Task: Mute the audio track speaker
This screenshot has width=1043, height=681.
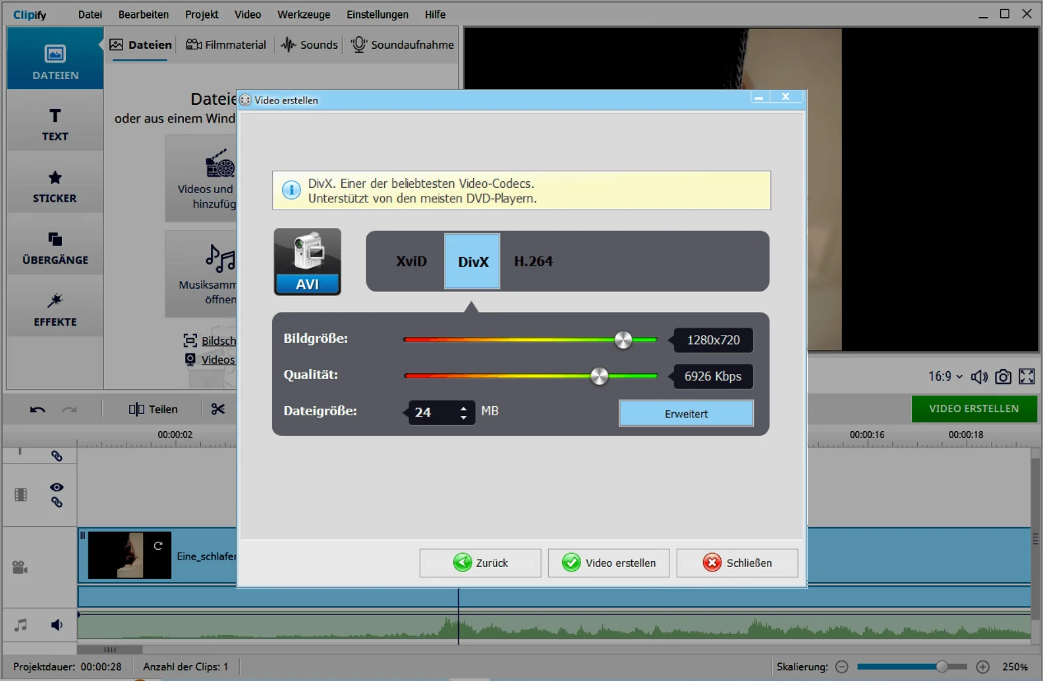Action: 57,624
